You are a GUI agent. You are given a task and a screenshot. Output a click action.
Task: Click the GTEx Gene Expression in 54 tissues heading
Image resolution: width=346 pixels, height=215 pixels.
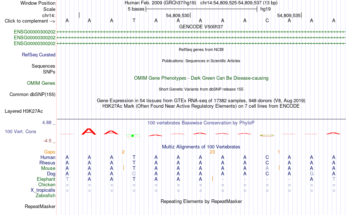pyautogui.click(x=201, y=100)
